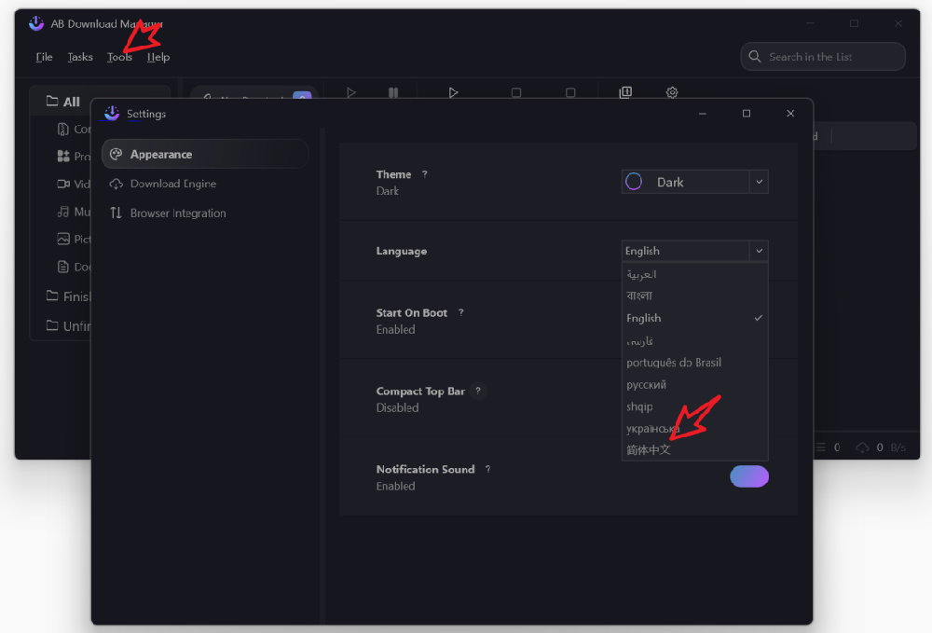
Task: Maximize the Settings window
Action: pyautogui.click(x=747, y=114)
